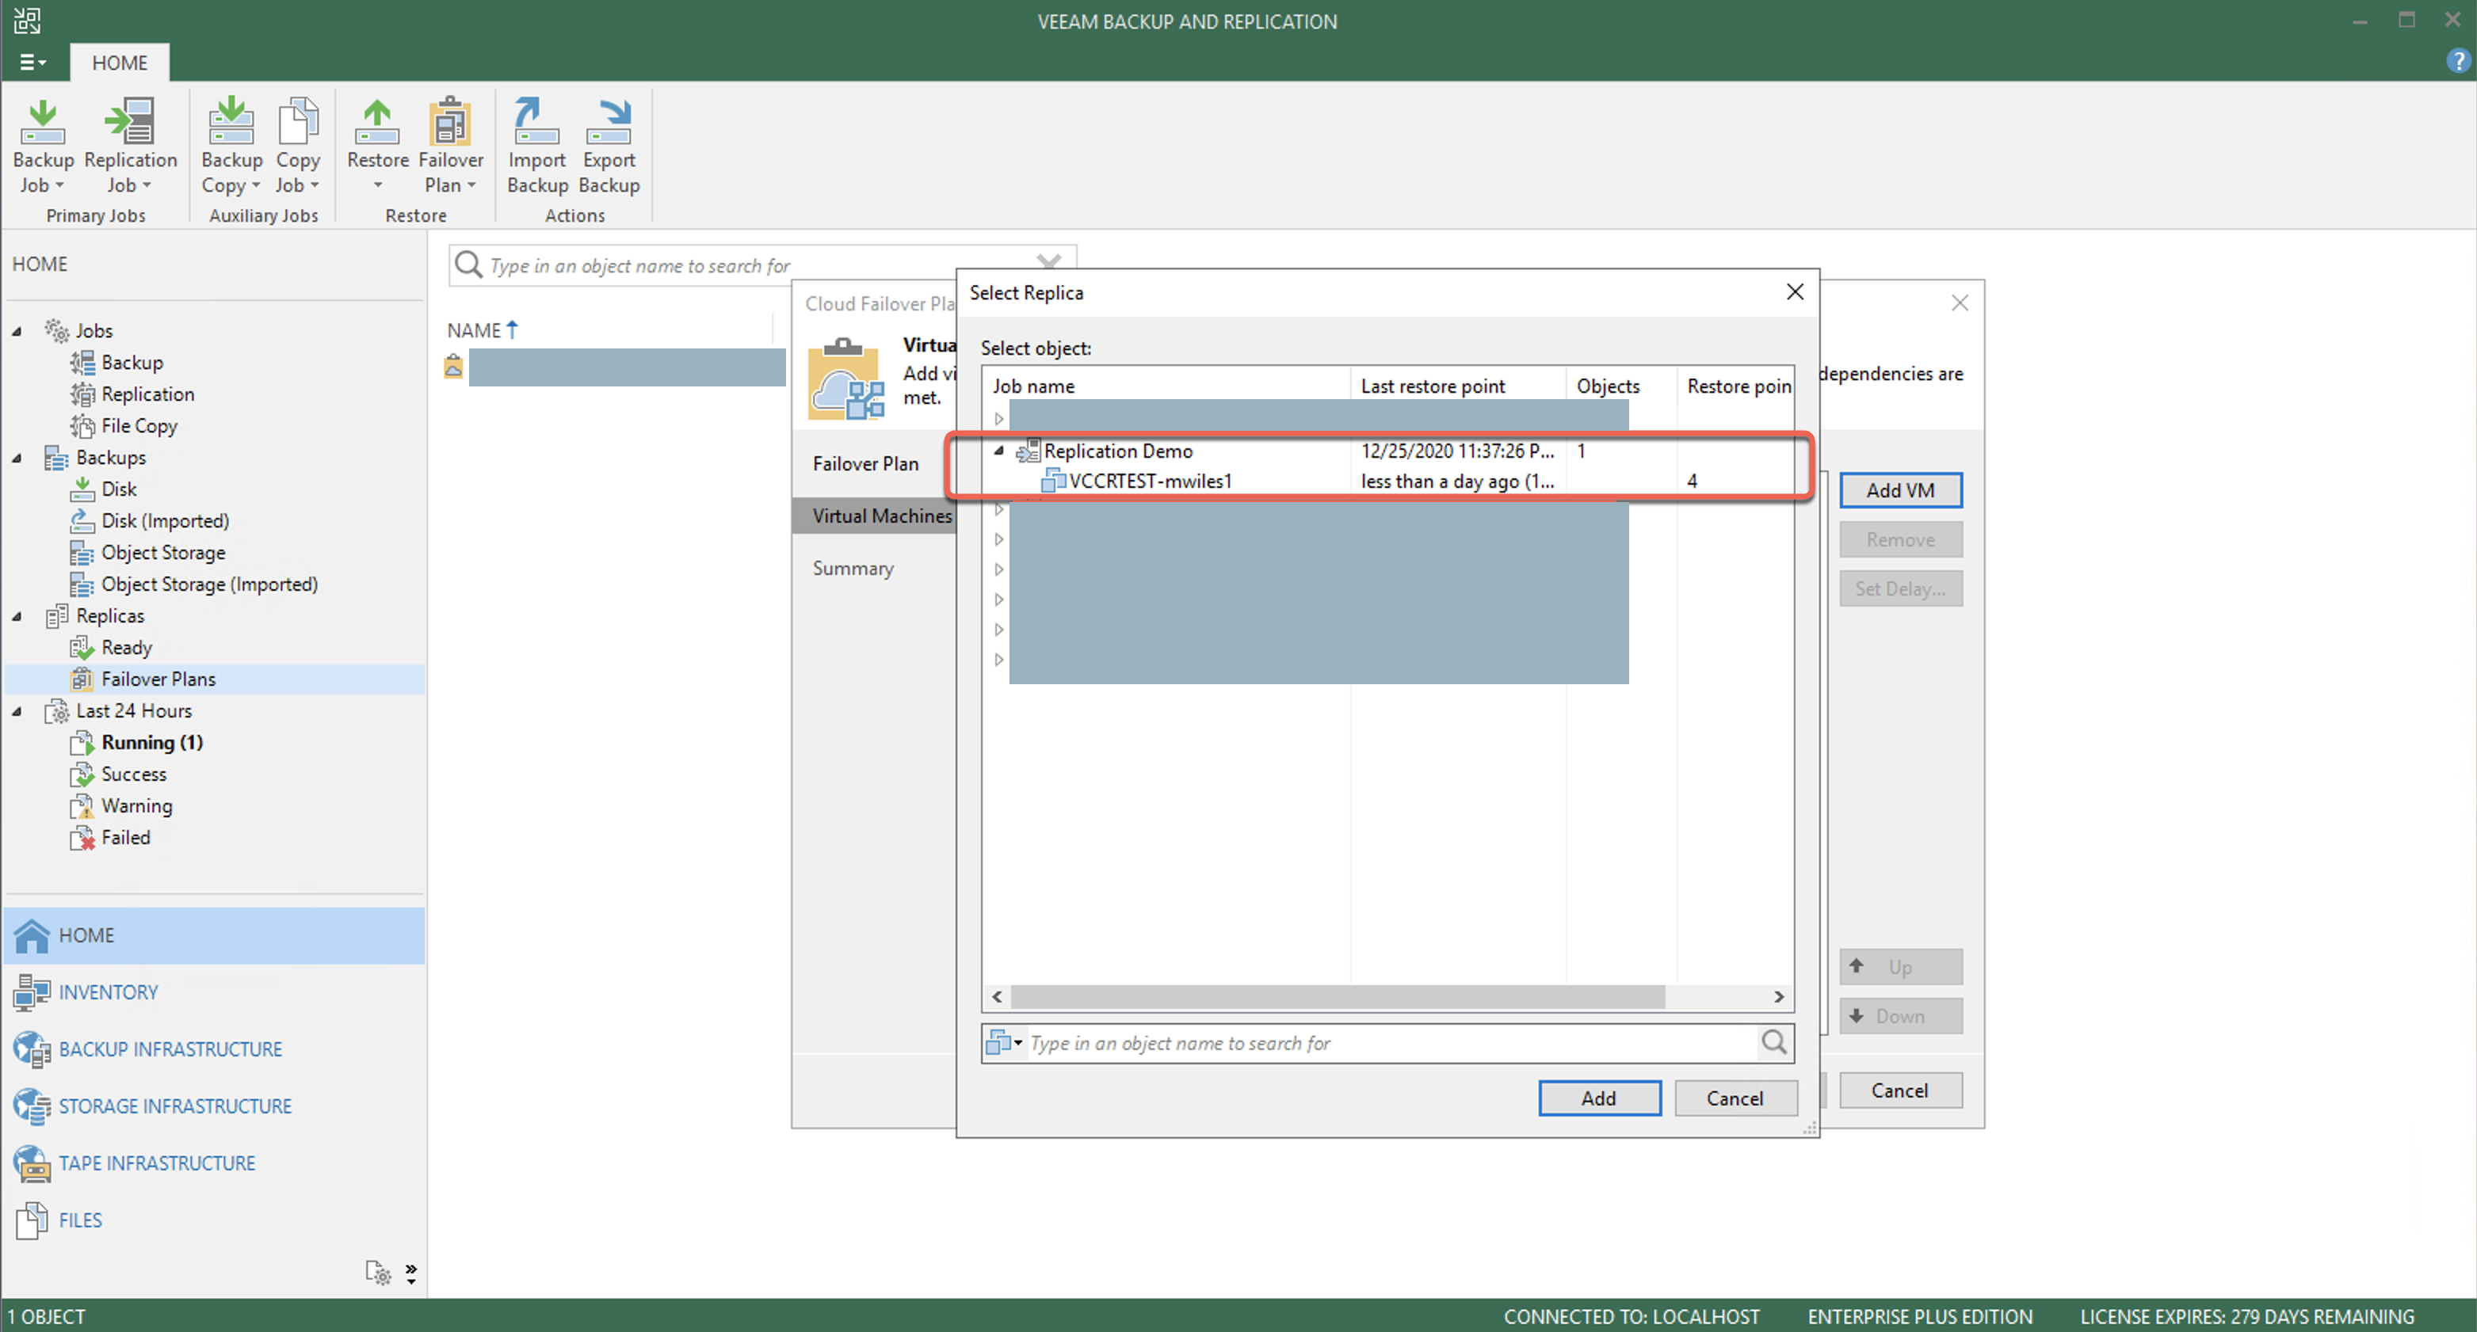2477x1332 pixels.
Task: Collapse the Jobs tree node
Action: tap(17, 330)
